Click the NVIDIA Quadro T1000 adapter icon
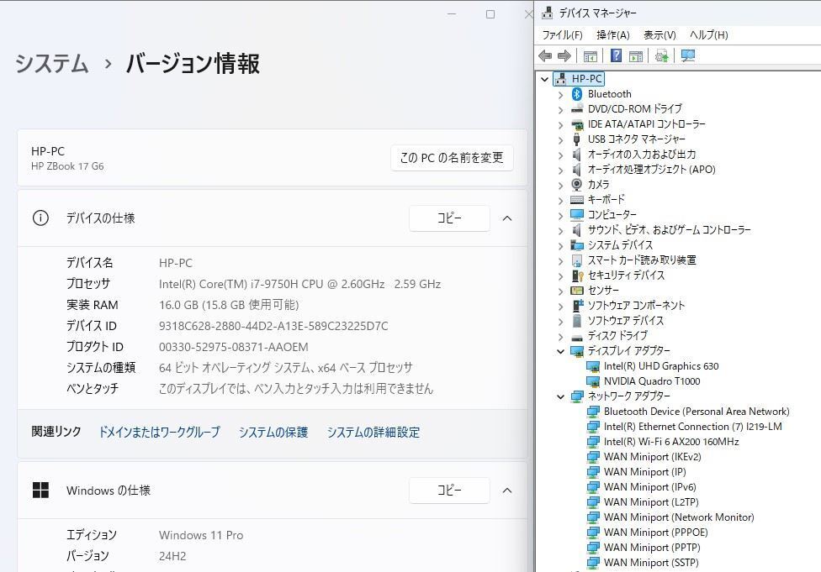Image resolution: width=821 pixels, height=572 pixels. pos(593,381)
